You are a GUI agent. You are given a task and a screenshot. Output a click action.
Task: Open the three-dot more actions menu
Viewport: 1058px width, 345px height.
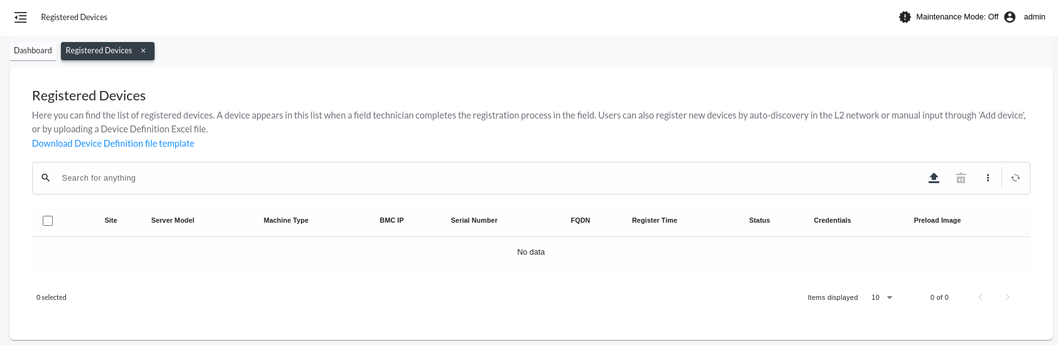click(x=988, y=178)
